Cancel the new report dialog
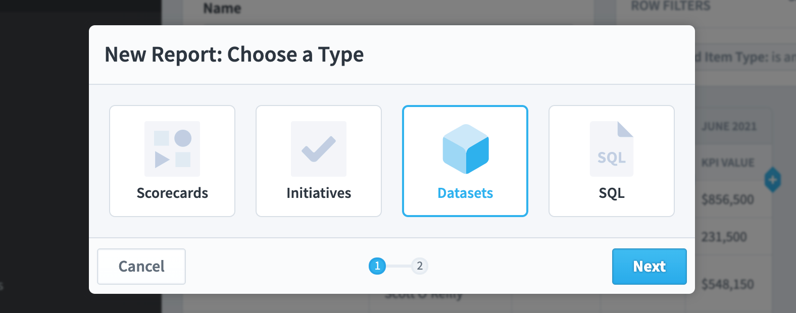 (141, 267)
